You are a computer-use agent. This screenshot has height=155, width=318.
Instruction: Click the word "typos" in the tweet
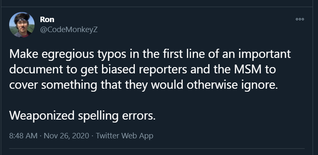pos(112,55)
